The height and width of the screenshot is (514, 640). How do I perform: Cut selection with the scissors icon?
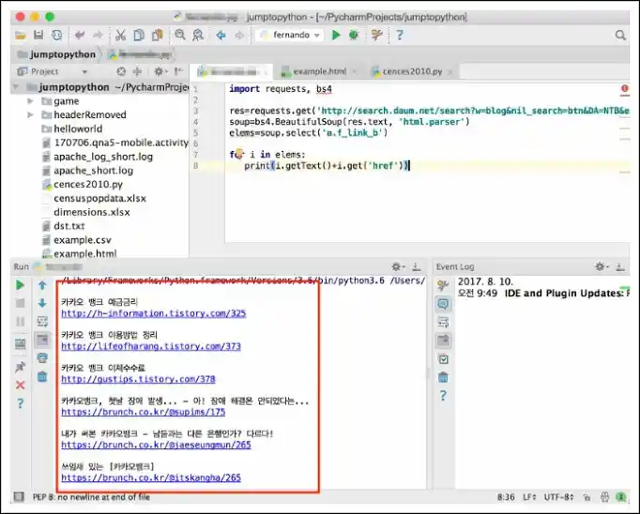pos(120,35)
